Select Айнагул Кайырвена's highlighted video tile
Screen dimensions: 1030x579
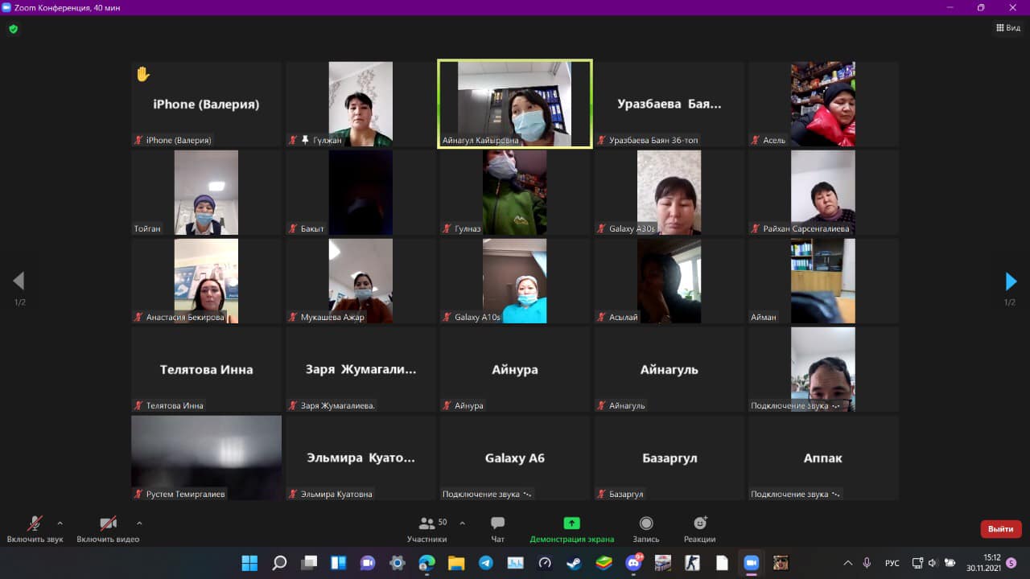[515, 104]
